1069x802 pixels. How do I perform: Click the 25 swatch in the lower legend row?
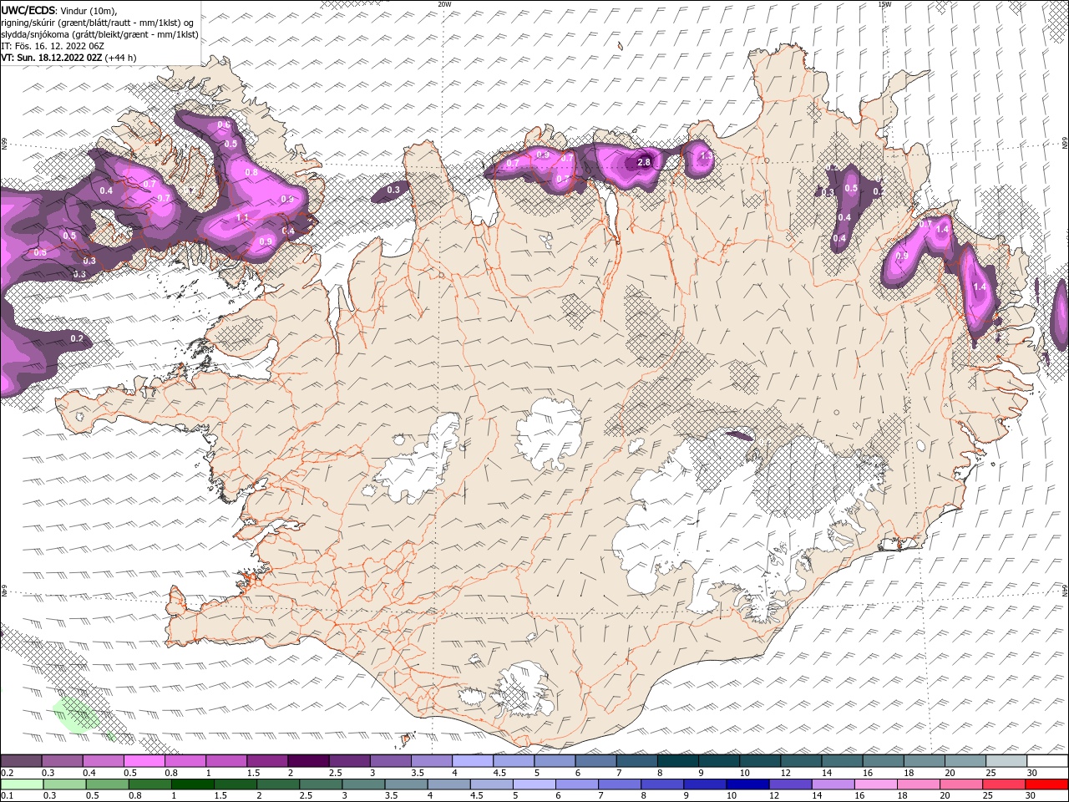pos(1002,784)
